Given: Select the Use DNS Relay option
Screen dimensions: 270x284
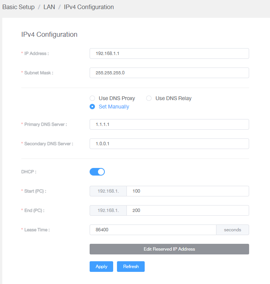Looking at the screenshot, I should point(149,98).
